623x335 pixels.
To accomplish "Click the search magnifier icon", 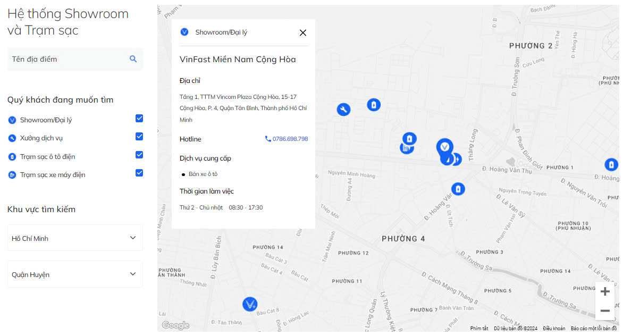I will tap(133, 59).
